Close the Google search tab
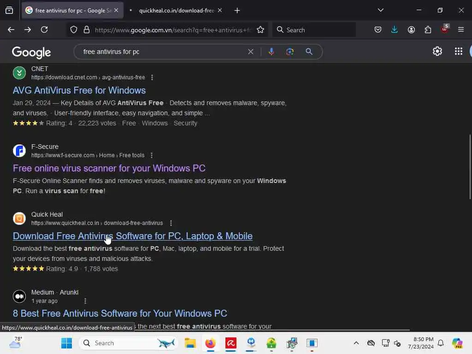Viewport: 472px width, 354px height. point(116,11)
